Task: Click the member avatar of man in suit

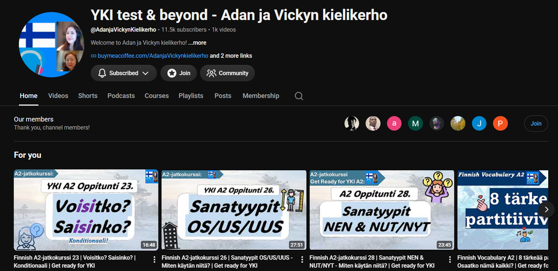Action: click(x=373, y=124)
